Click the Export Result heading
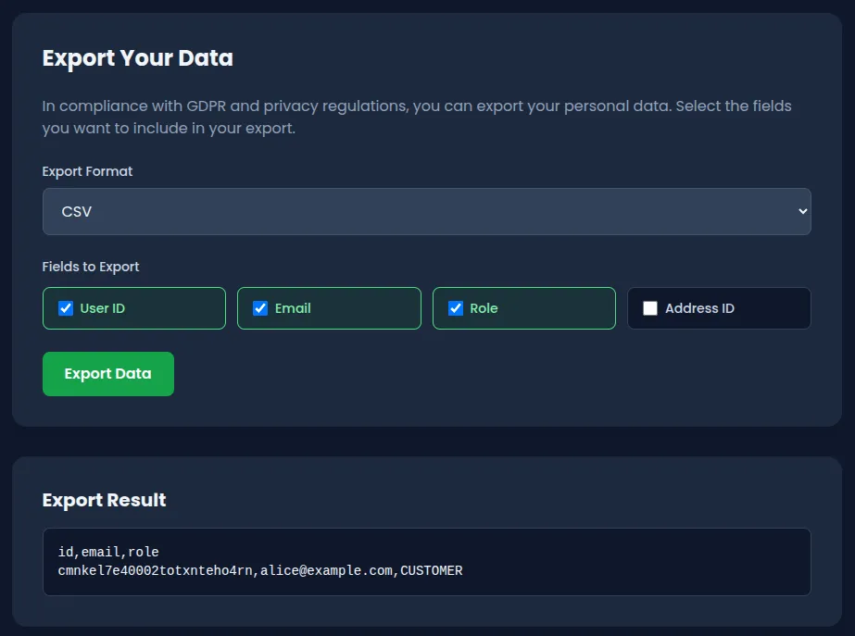 104,500
